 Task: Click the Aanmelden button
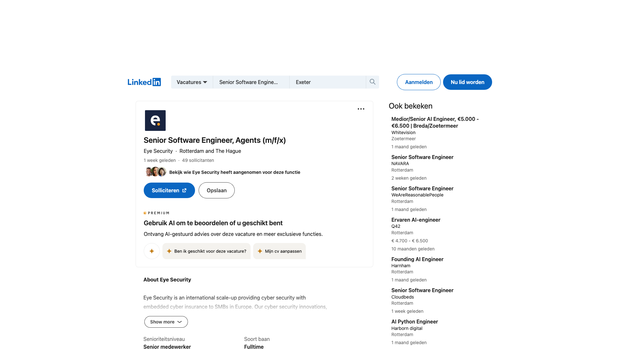pos(419,82)
